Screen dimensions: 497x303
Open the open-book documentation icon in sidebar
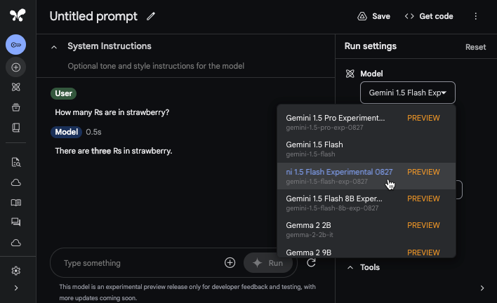click(x=16, y=203)
